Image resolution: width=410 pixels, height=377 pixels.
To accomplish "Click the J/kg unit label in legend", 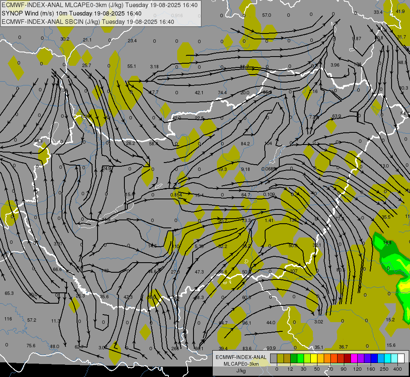I will [x=241, y=371].
